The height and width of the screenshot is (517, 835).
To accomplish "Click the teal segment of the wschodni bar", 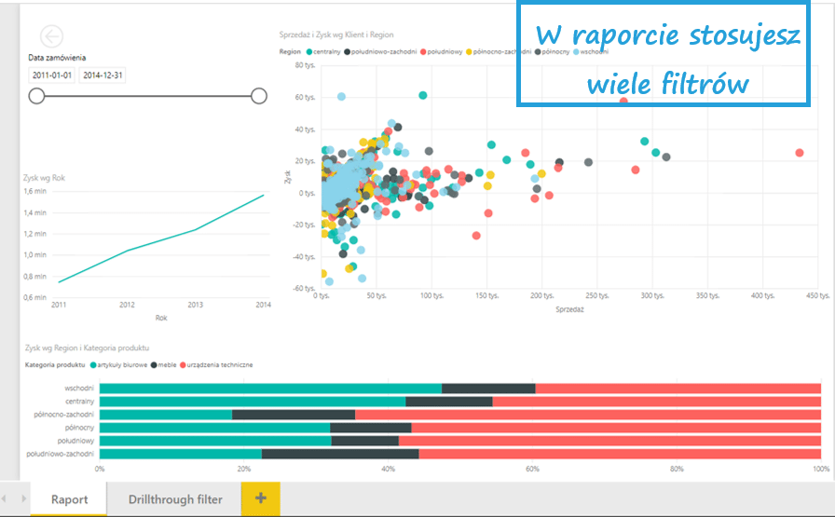I will [x=270, y=388].
